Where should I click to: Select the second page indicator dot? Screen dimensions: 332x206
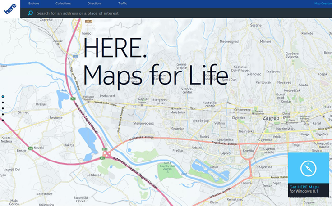pyautogui.click(x=3, y=103)
